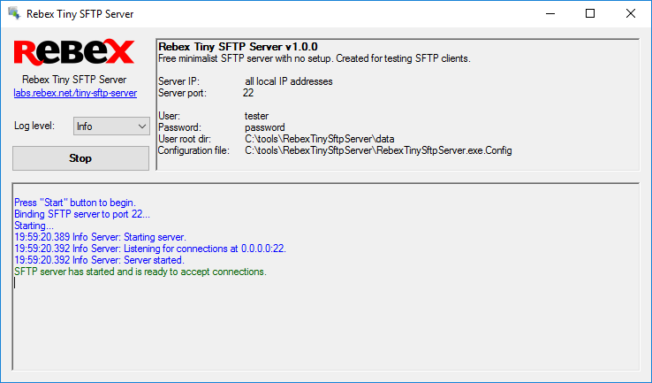Click the Rebex logo image
The height and width of the screenshot is (383, 652).
(x=74, y=53)
